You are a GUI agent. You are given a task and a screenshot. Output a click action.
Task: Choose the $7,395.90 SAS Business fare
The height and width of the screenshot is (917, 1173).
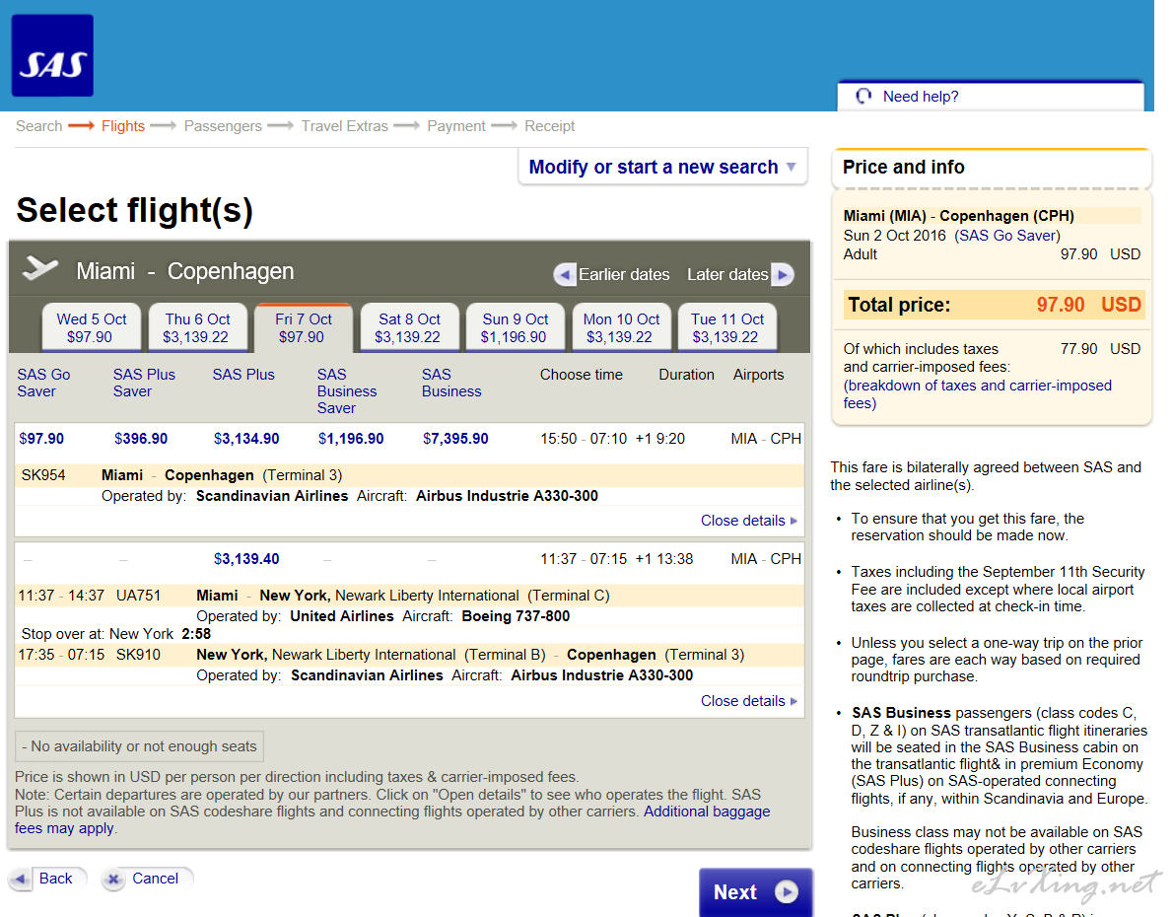click(455, 439)
